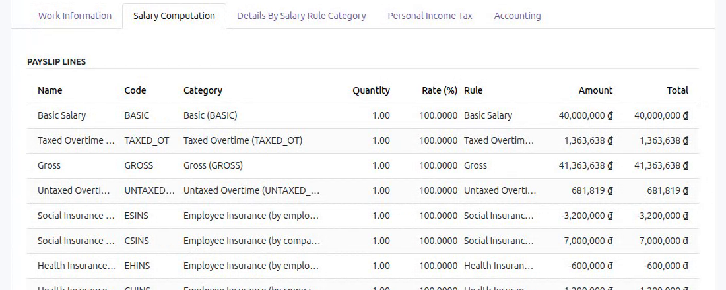The width and height of the screenshot is (726, 290).
Task: Click the Basic (BASIC) category cell
Action: 210,115
